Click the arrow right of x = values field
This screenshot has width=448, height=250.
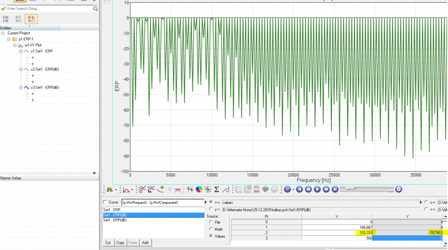(x=421, y=203)
